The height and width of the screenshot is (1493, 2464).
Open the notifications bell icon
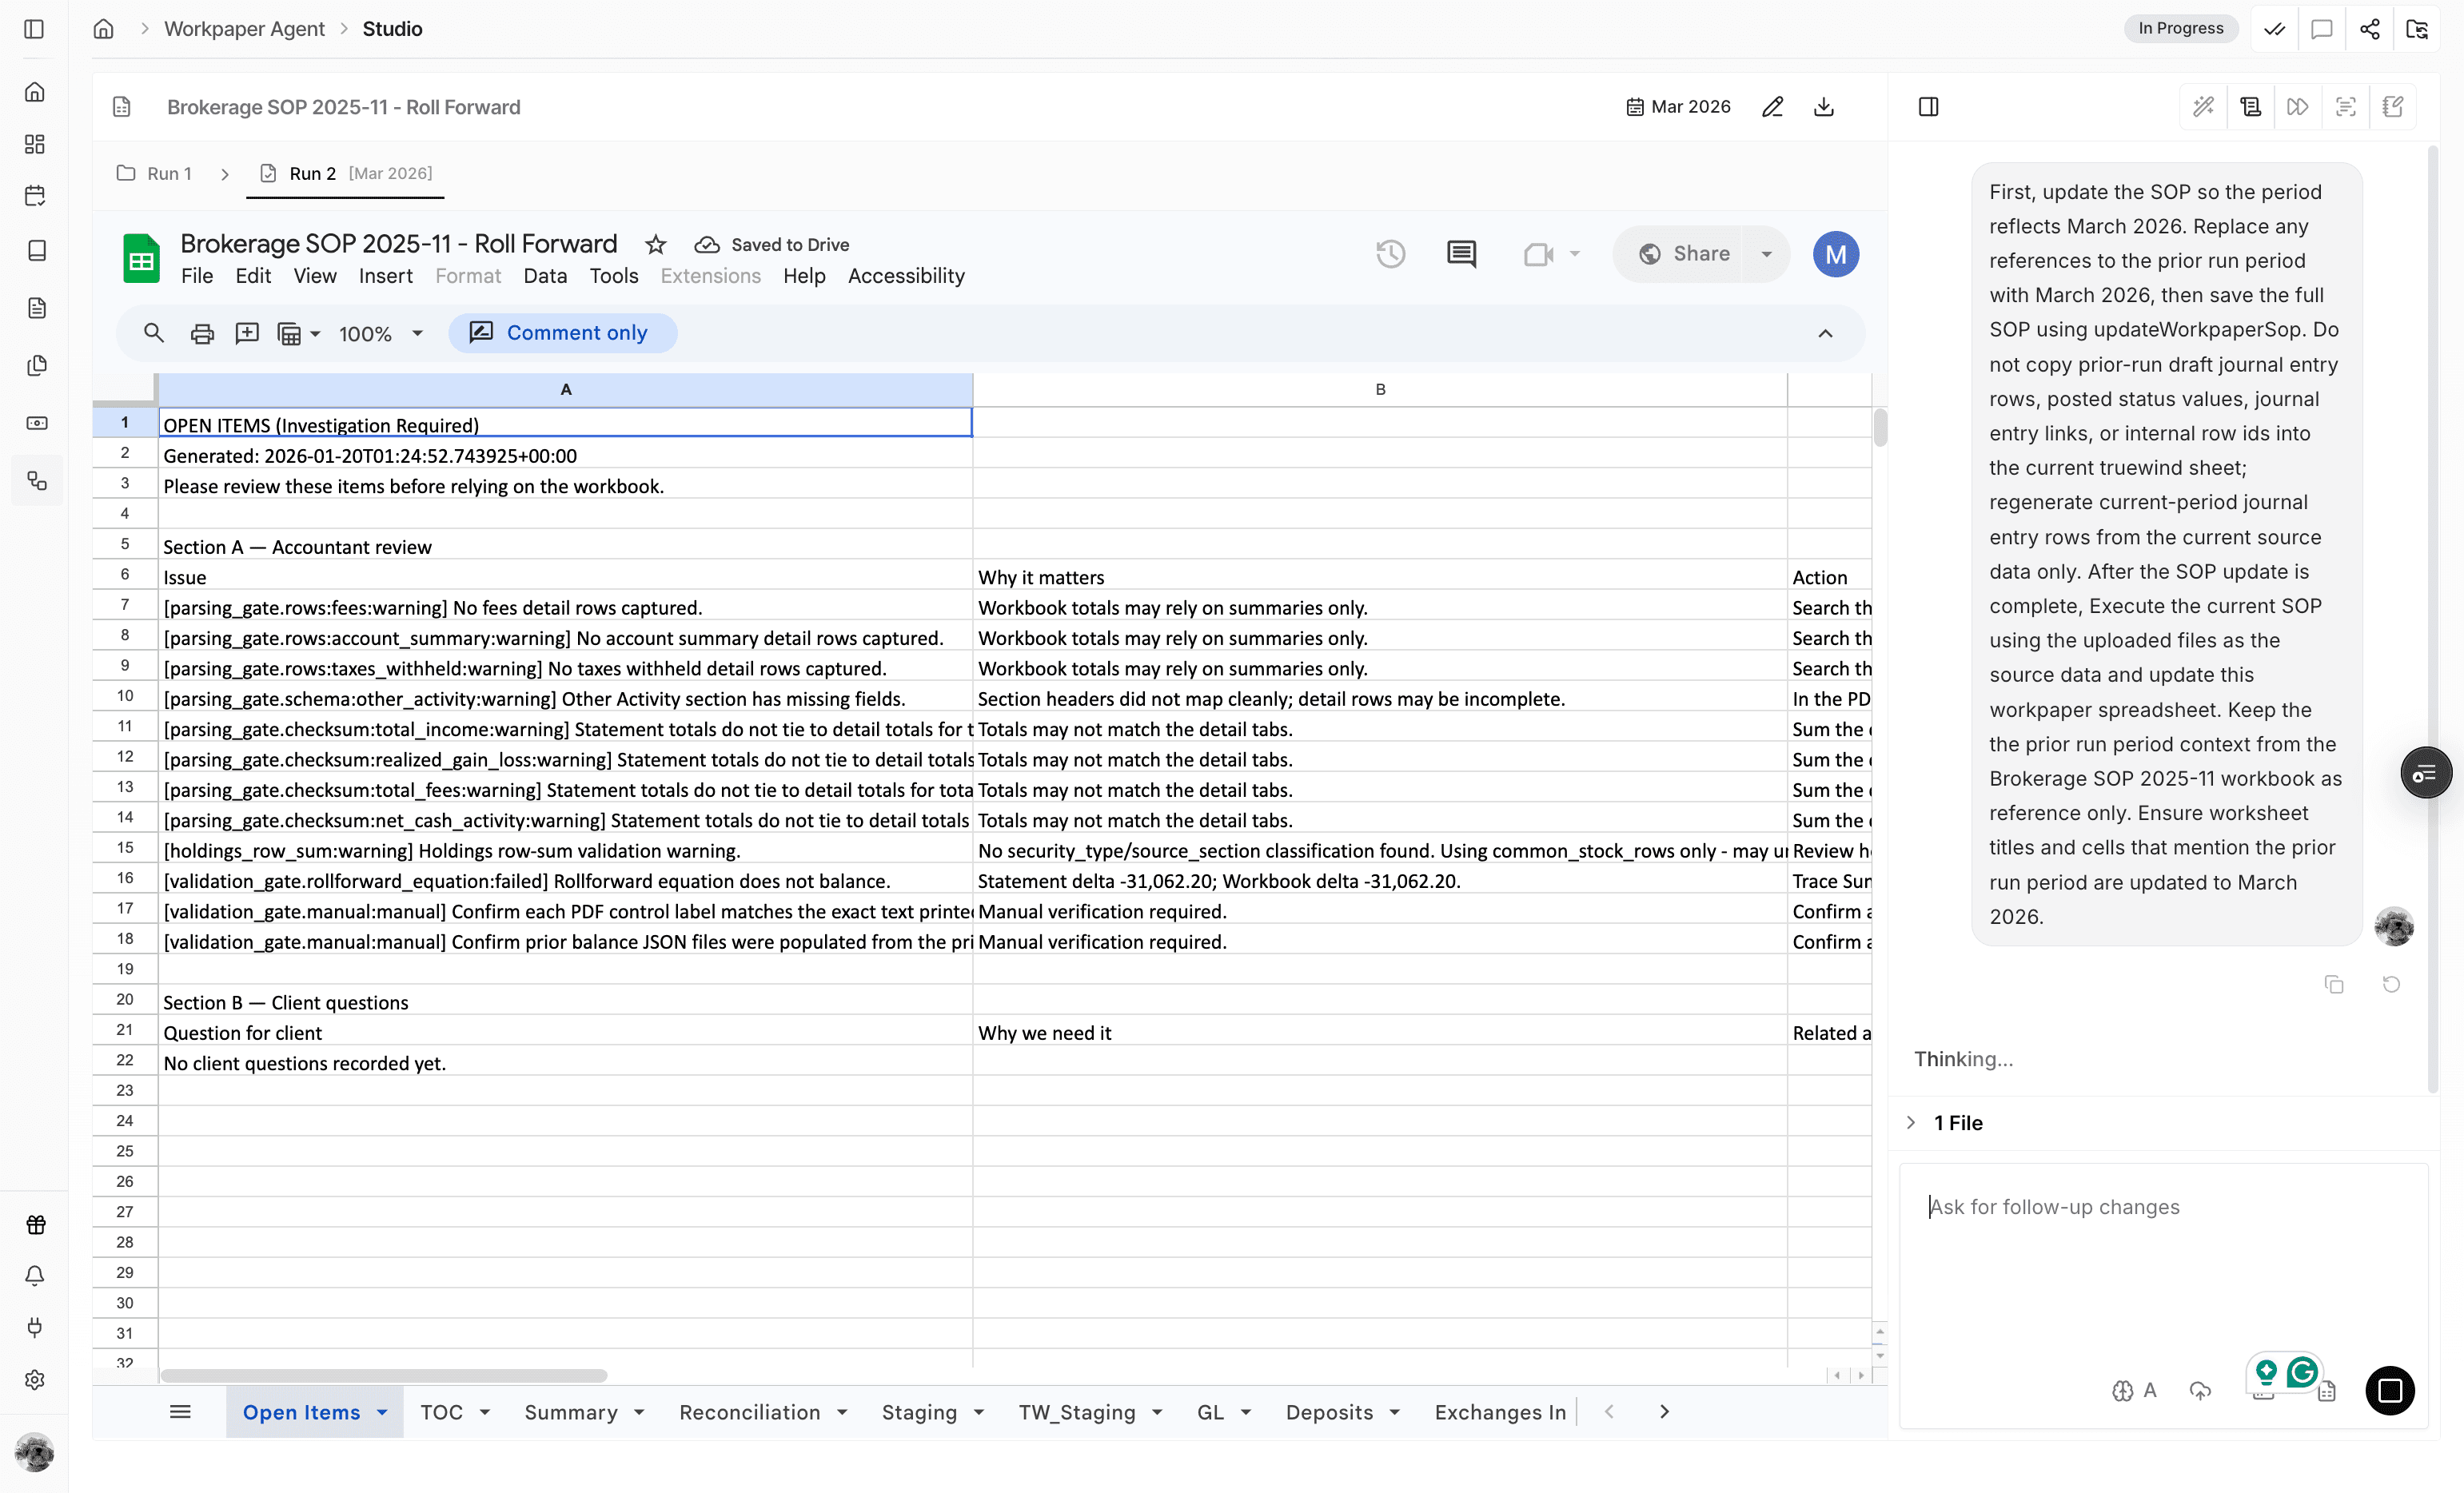click(35, 1275)
